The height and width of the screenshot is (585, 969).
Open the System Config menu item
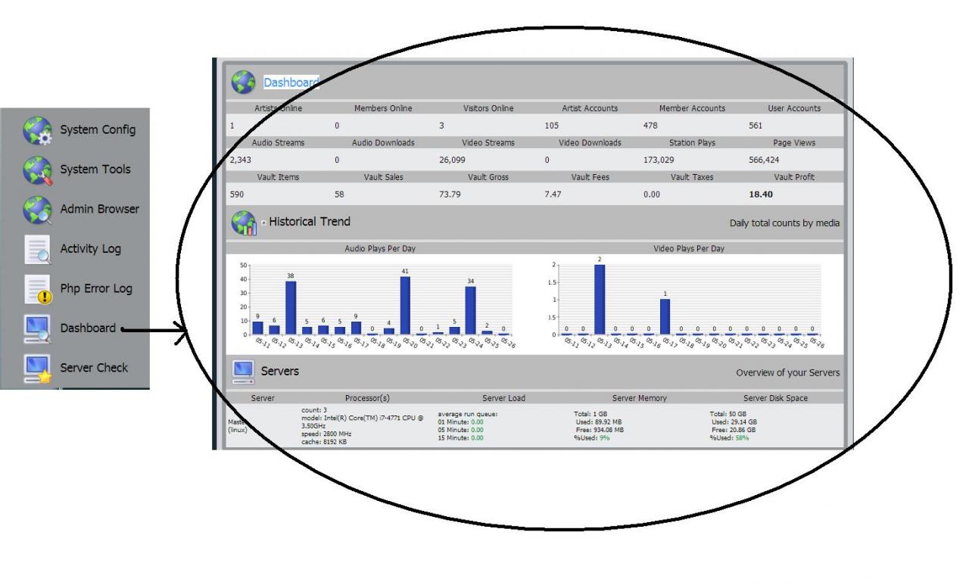pos(98,130)
